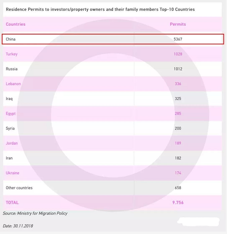Select Lebanon's 336 permits value
This screenshot has width=227, height=234.
click(x=178, y=84)
